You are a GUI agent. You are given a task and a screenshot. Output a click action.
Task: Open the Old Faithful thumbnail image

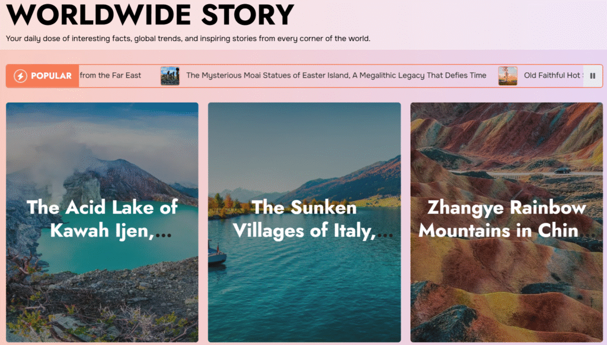(x=507, y=76)
